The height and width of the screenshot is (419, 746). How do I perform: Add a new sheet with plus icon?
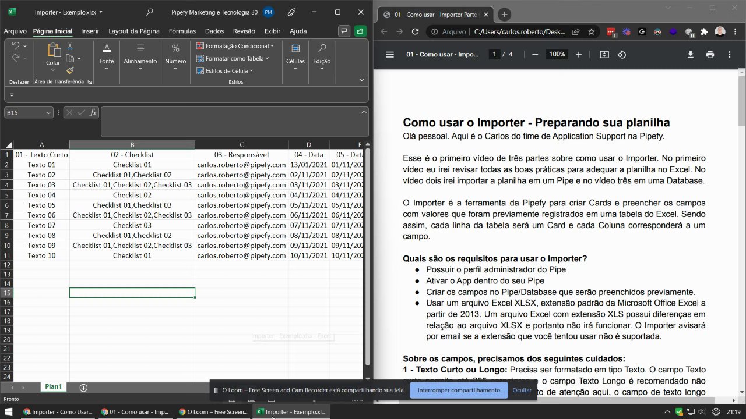click(83, 388)
